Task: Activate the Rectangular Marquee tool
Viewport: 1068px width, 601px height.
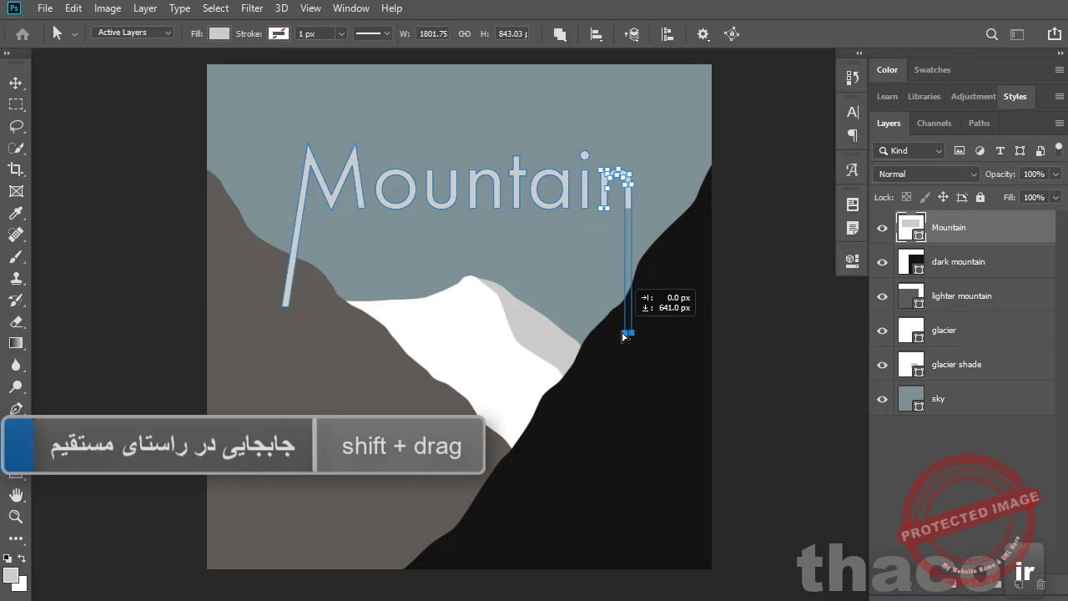Action: (x=15, y=104)
